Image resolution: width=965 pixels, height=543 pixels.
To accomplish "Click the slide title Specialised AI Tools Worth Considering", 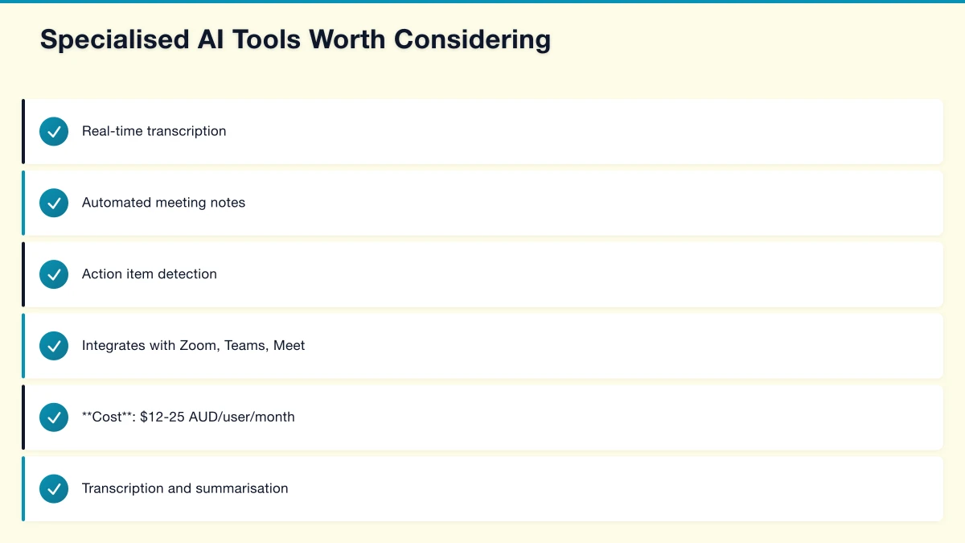I will point(295,39).
